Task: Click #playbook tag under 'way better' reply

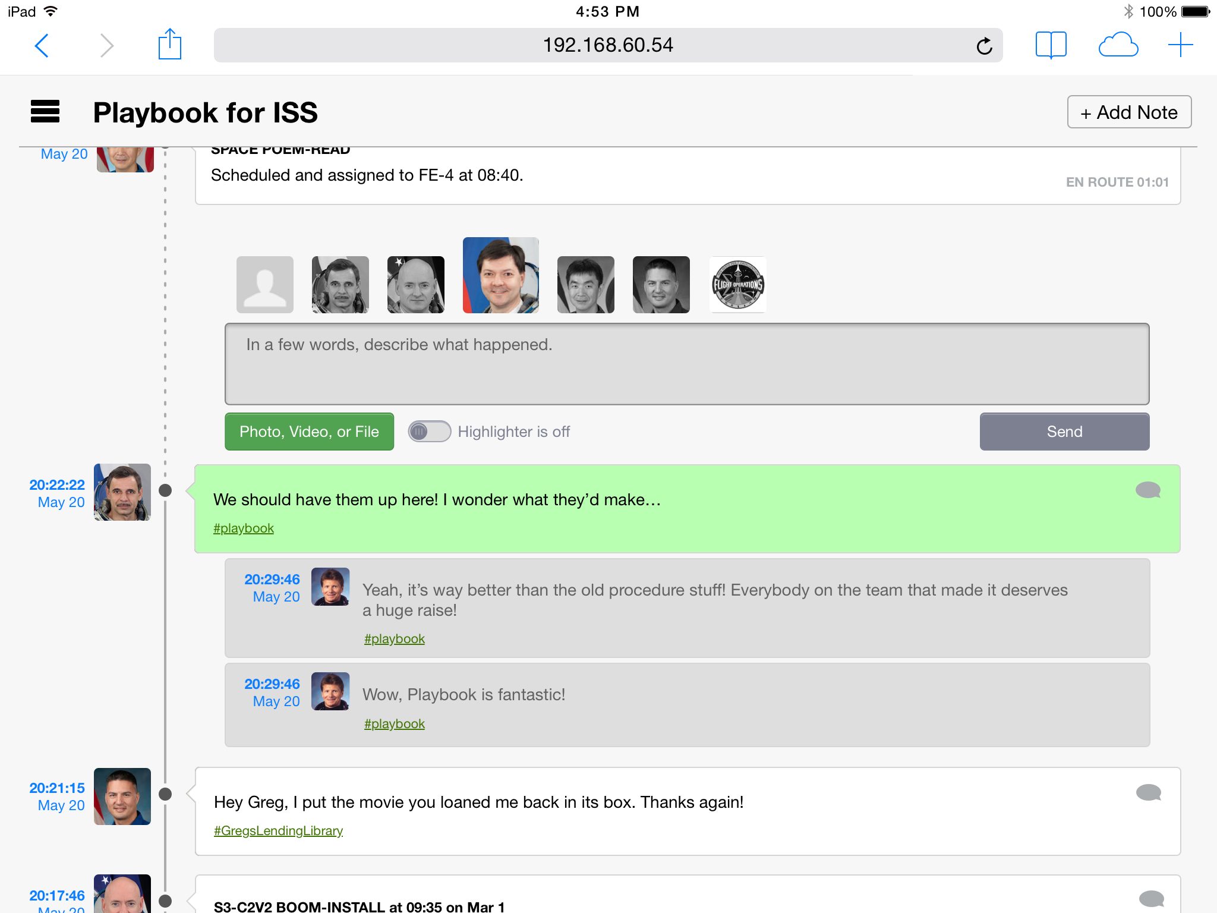Action: pyautogui.click(x=395, y=638)
